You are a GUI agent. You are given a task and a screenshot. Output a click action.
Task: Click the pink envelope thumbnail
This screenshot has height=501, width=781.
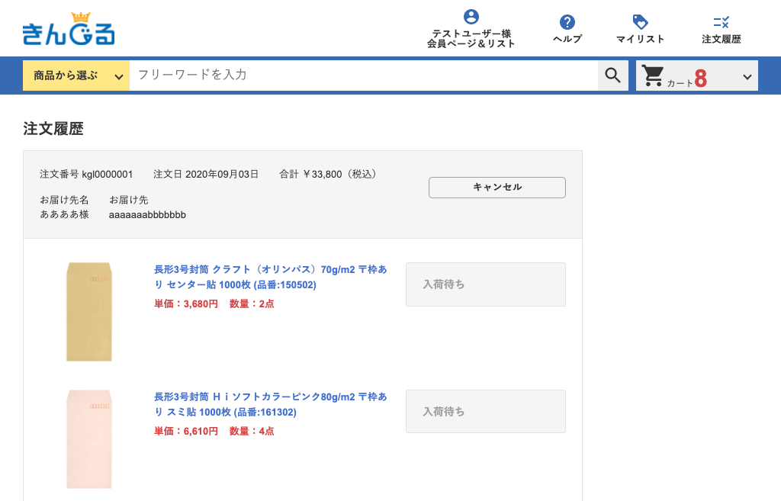[89, 438]
